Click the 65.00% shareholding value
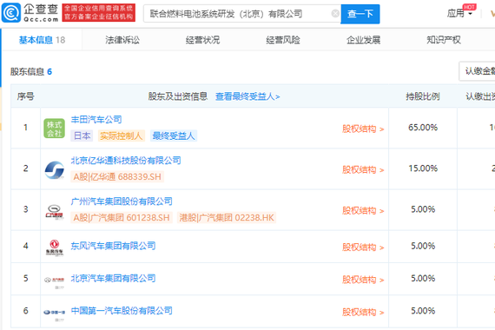Viewport: 495px width, 330px height. coord(423,128)
